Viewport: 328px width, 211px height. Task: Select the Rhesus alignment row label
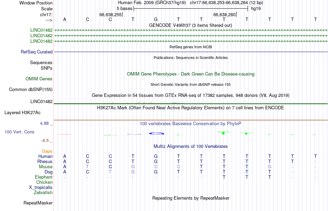coord(45,161)
